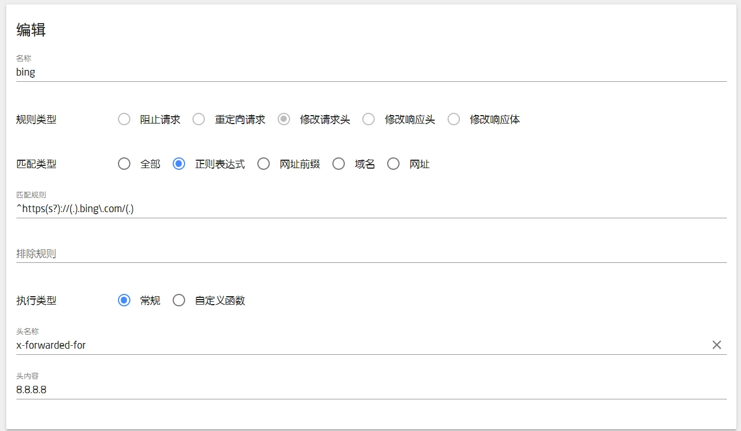Choose the 修改响应体 rule type

click(454, 120)
